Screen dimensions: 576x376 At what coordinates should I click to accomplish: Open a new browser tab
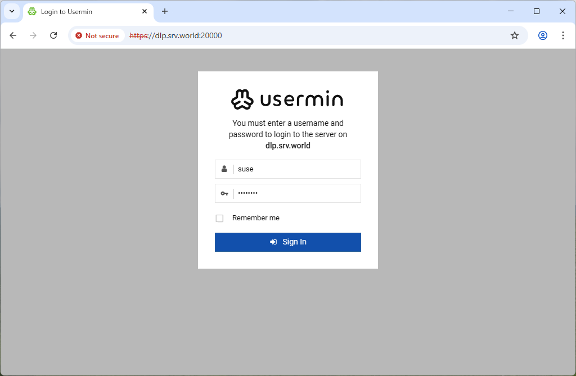(x=165, y=11)
